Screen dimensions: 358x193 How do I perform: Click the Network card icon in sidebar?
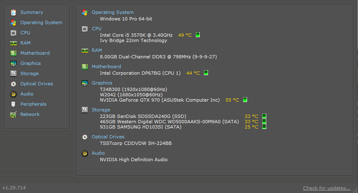[x=13, y=114]
